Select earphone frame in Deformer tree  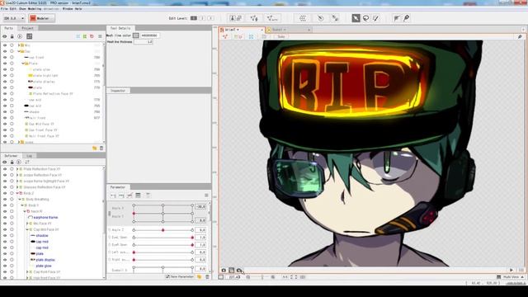coord(45,218)
